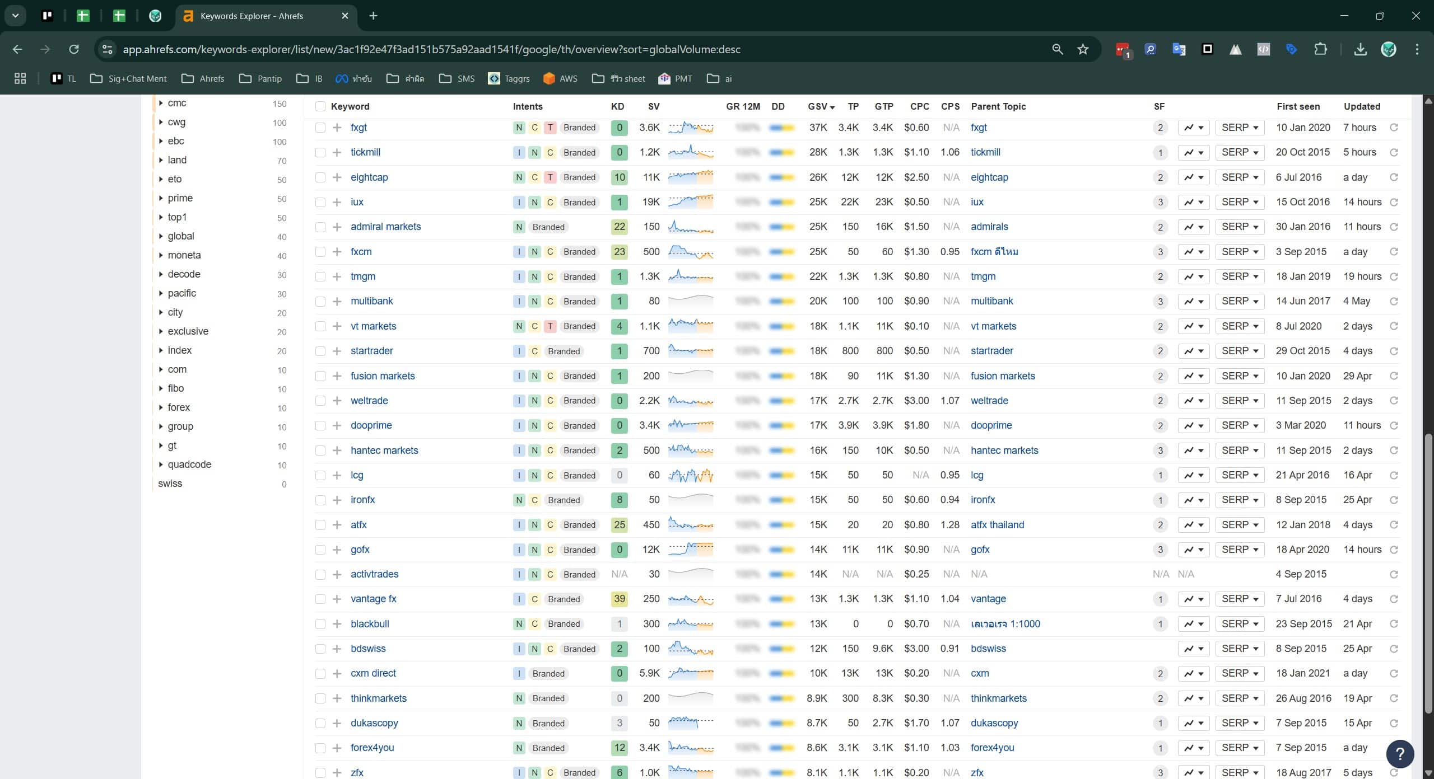Open the SMS bookmarks folder
Viewport: 1434px width, 779px height.
tap(457, 78)
